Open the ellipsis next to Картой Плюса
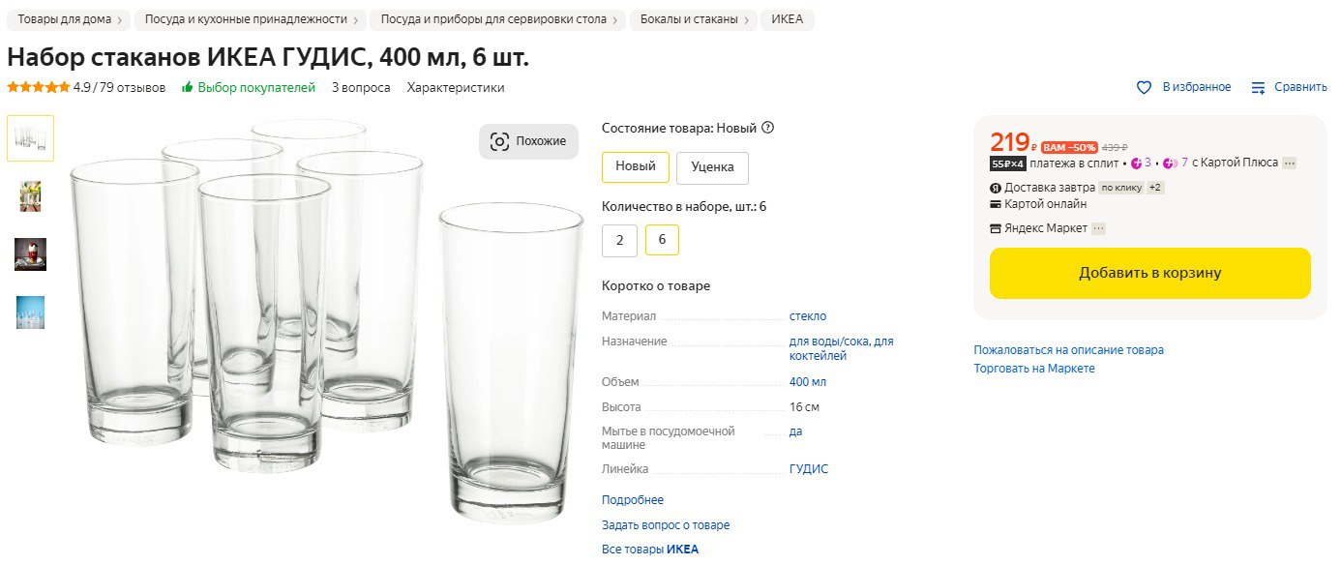1341x565 pixels. [1289, 163]
